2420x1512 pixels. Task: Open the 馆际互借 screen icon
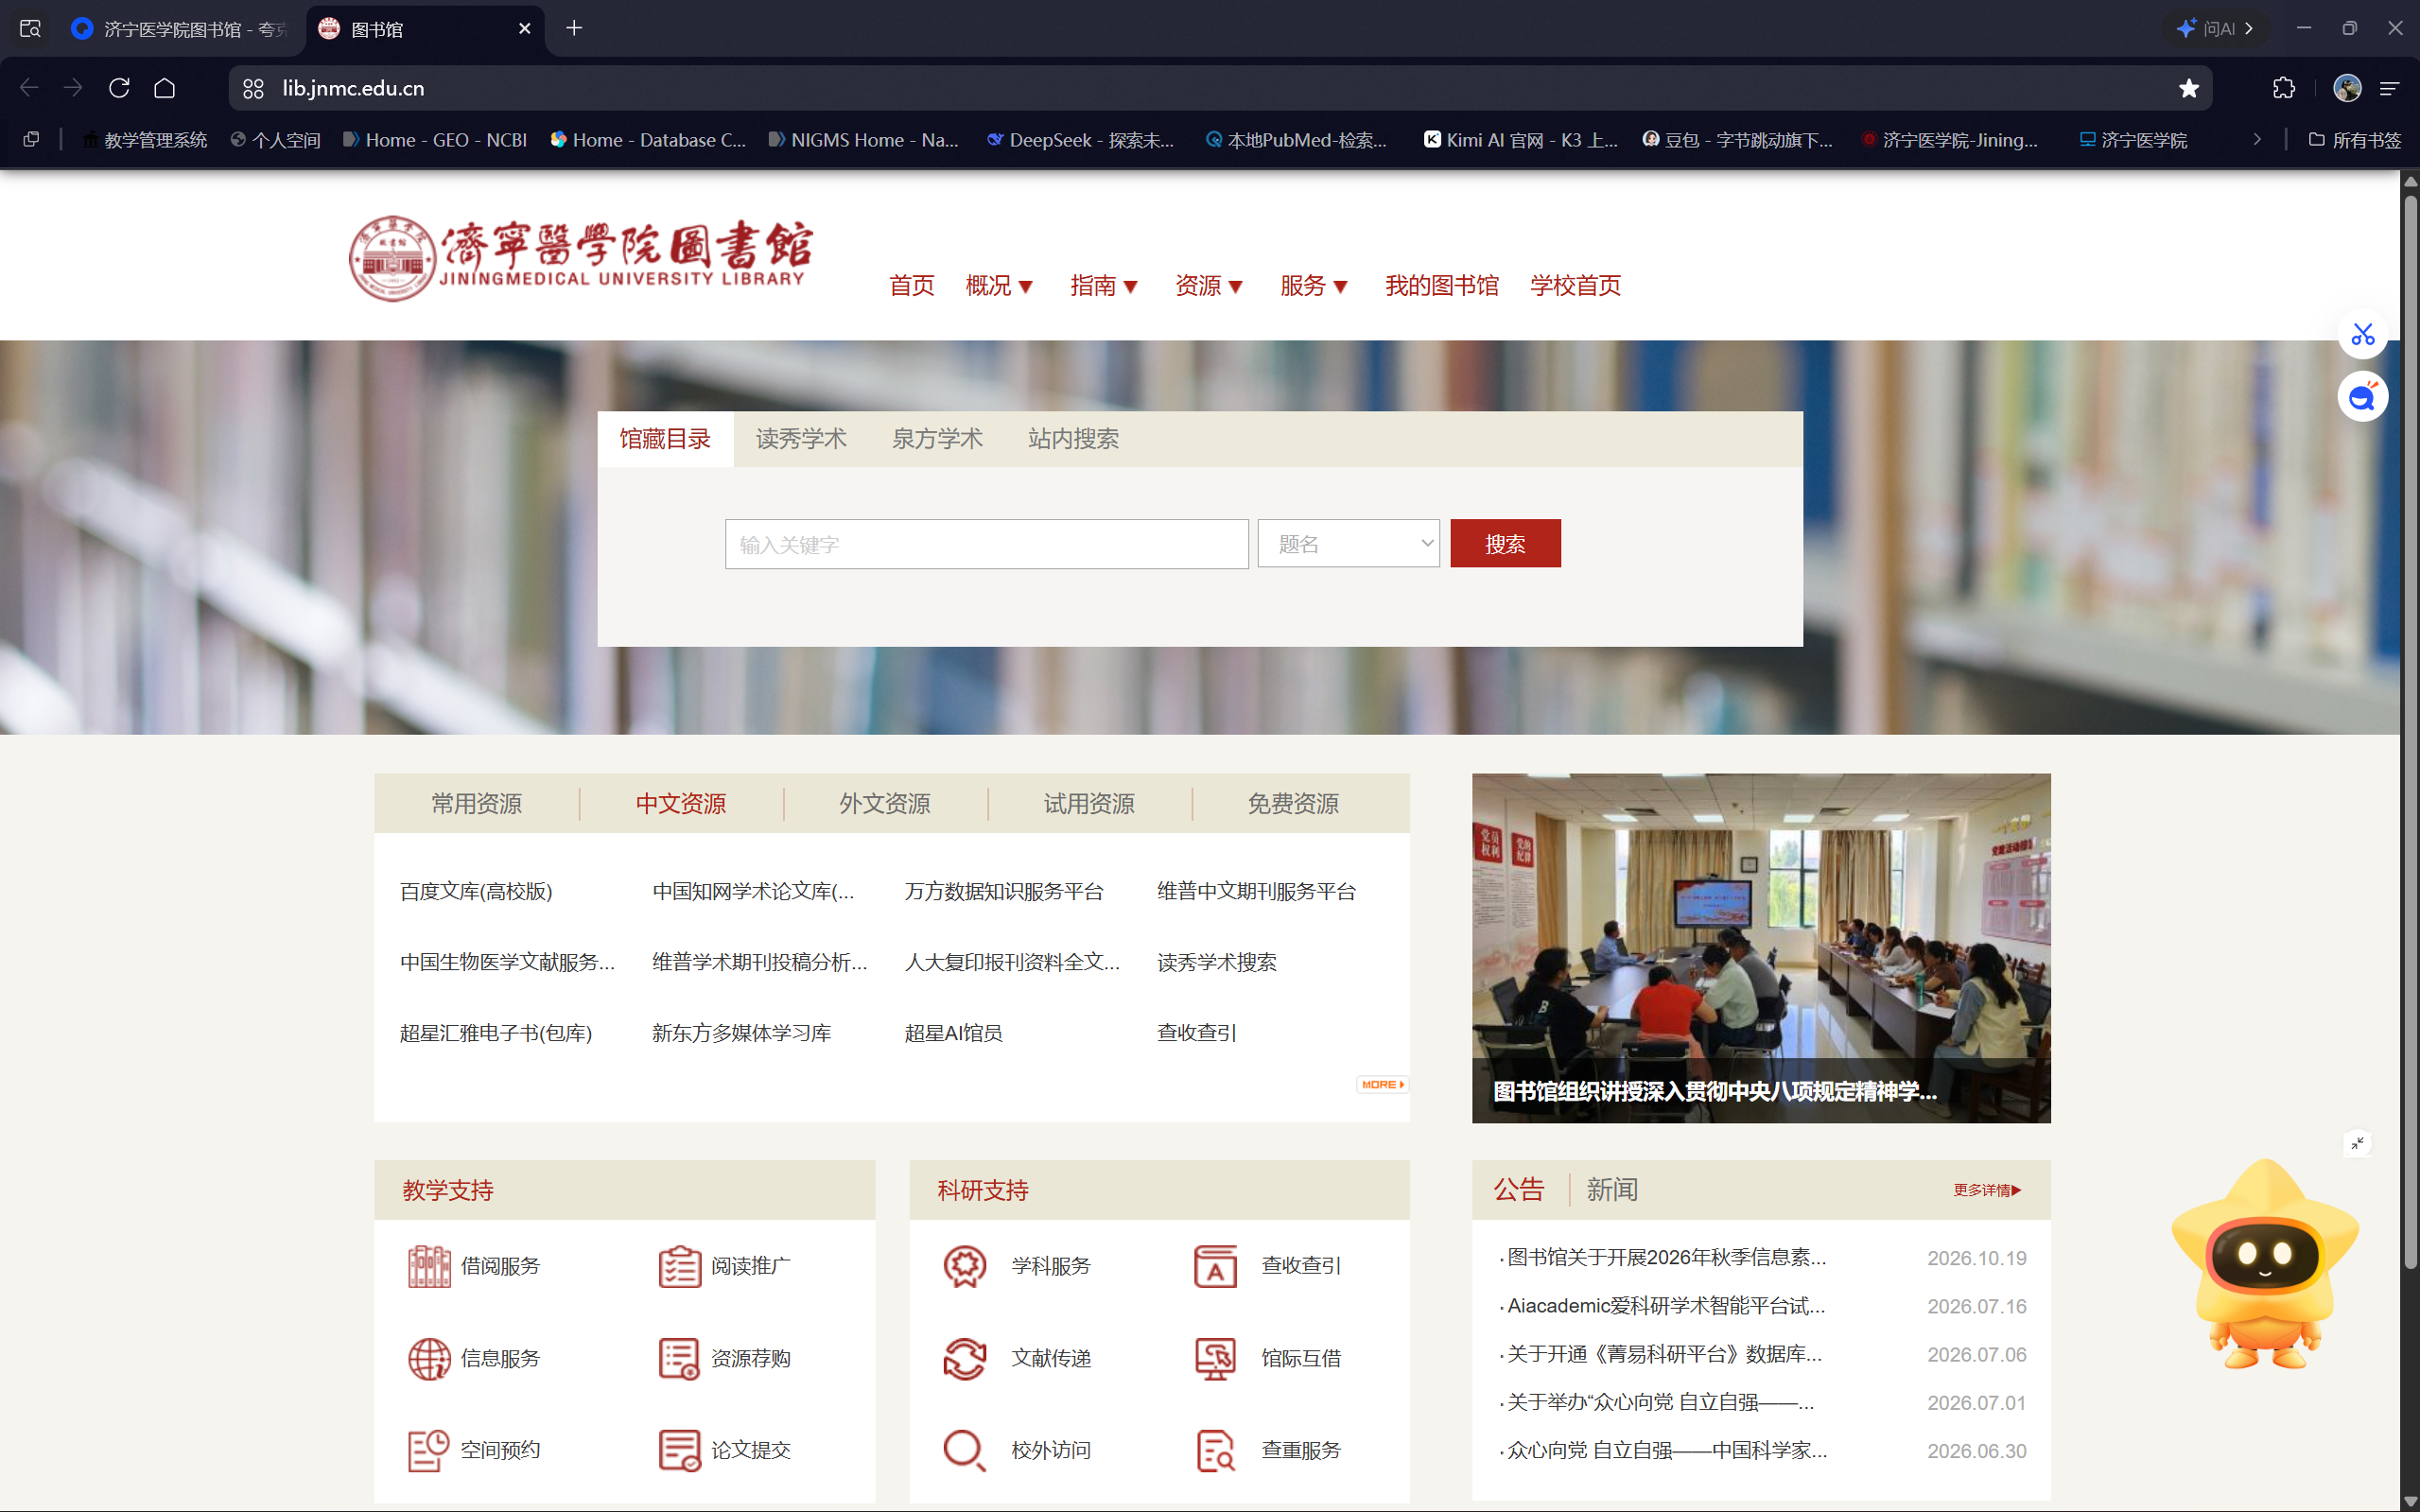coord(1215,1358)
